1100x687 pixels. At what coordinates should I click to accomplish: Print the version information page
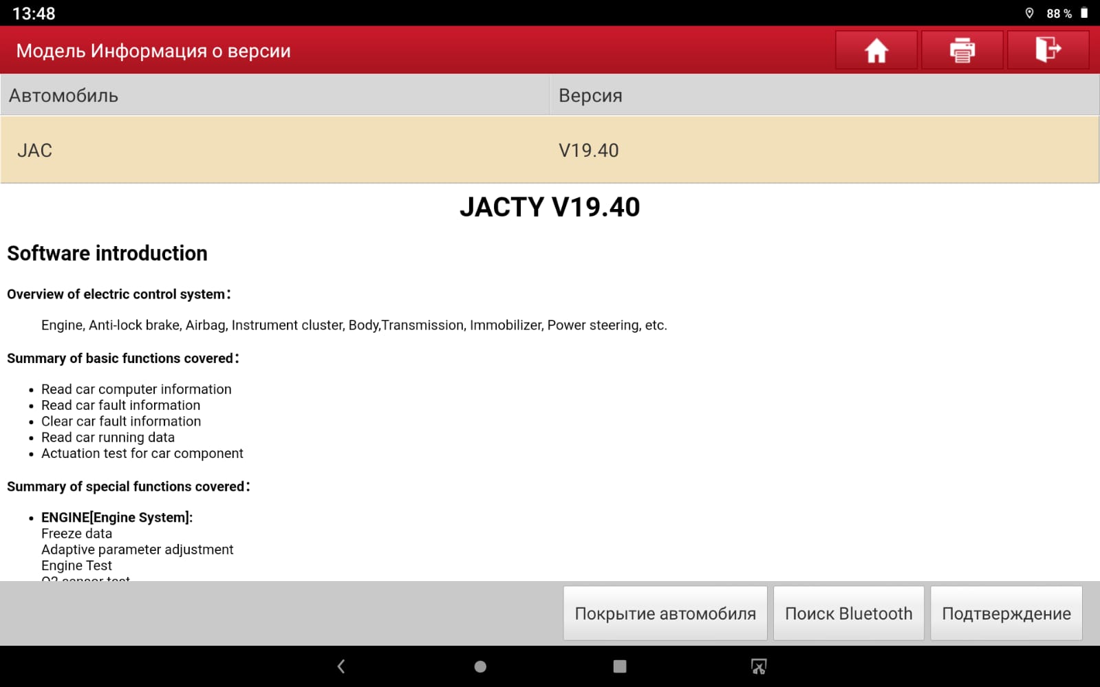coord(962,50)
